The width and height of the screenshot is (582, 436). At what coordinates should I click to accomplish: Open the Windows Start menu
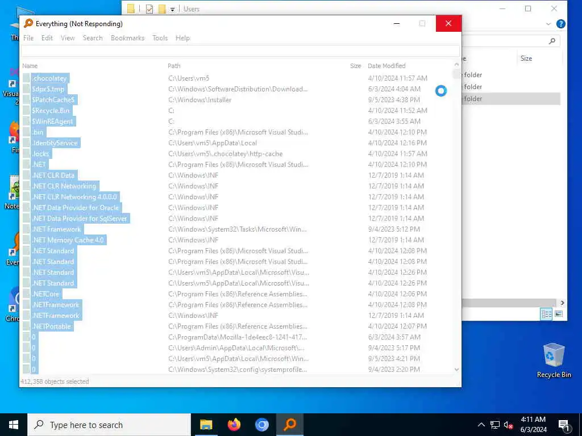tap(14, 425)
